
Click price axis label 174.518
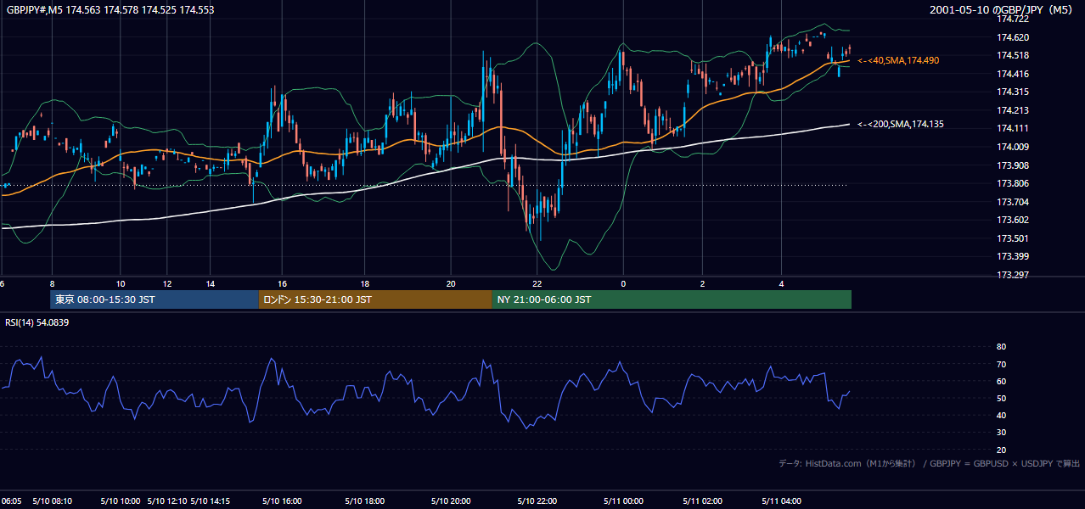(x=1013, y=56)
